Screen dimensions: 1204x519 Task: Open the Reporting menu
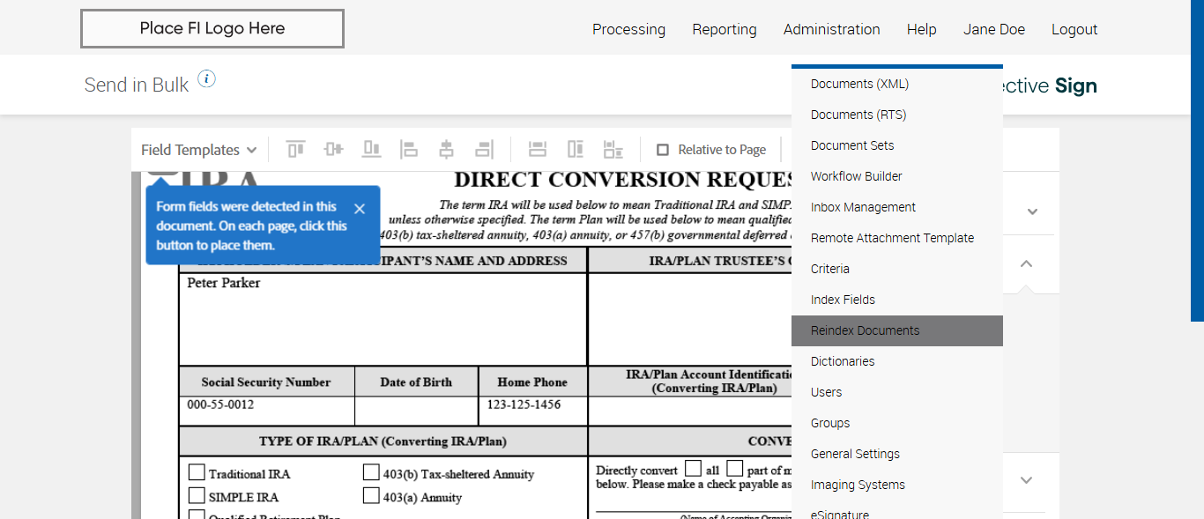[x=724, y=29]
